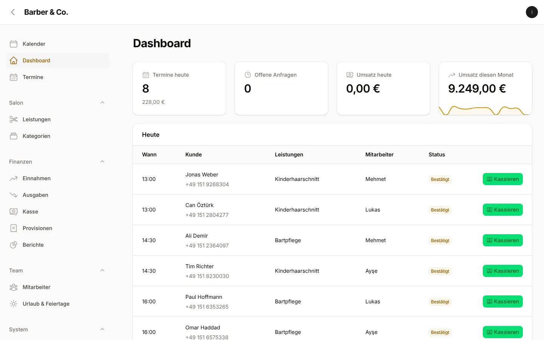Open Leistungen page

57,119
